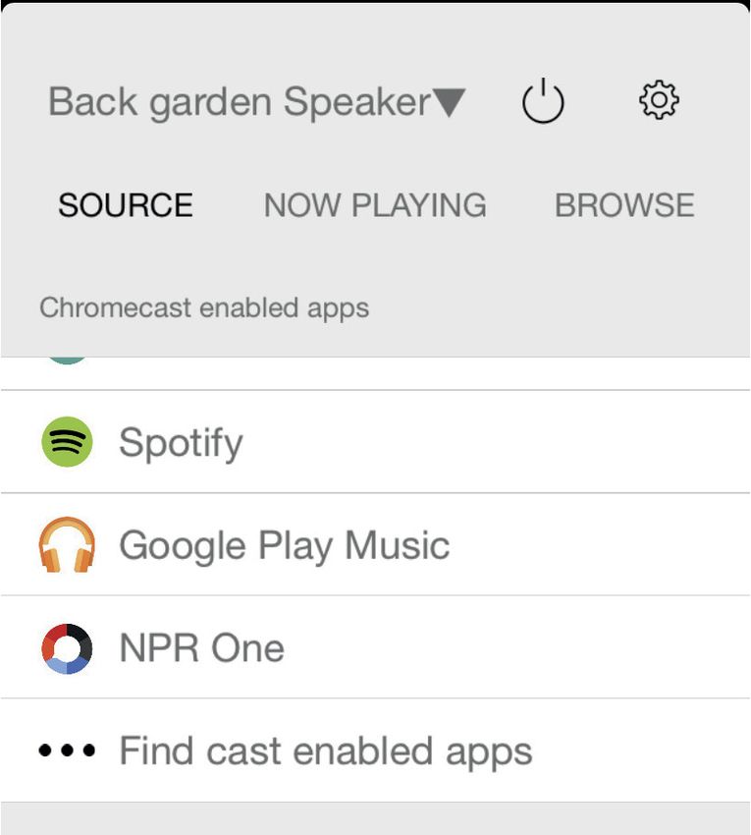The width and height of the screenshot is (751, 835).
Task: Tap the power icon for the speaker
Action: [542, 100]
